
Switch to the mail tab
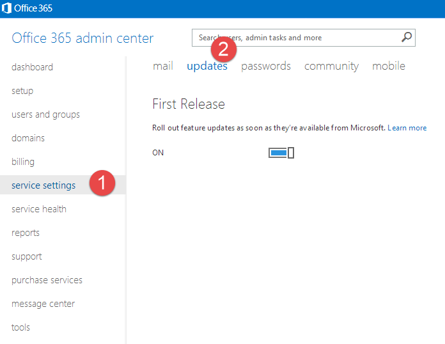(x=163, y=66)
